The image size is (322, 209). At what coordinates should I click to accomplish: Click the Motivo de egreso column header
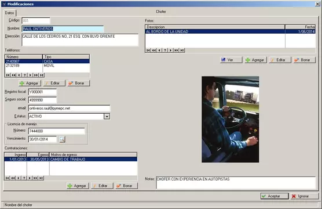point(93,154)
